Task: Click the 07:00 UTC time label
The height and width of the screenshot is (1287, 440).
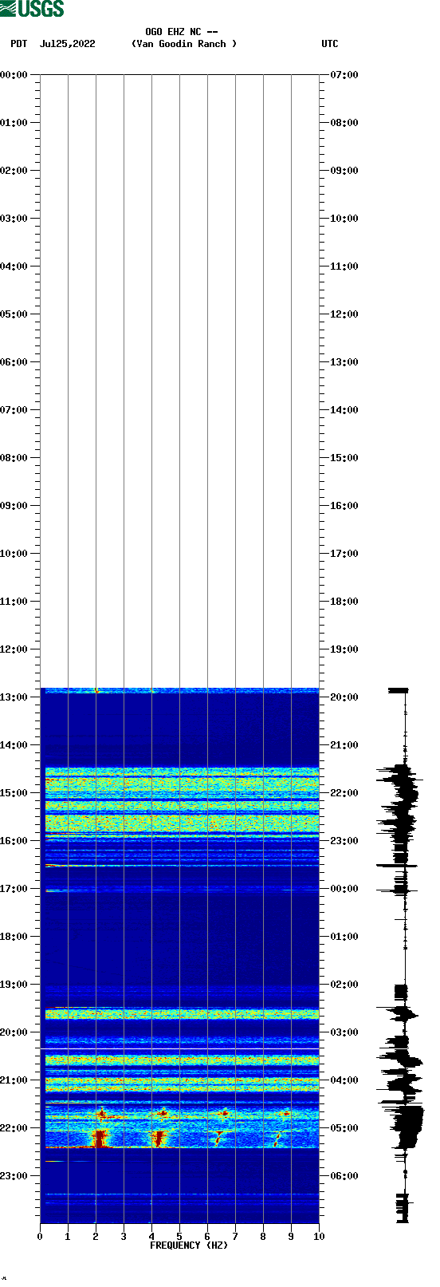Action: [x=344, y=75]
